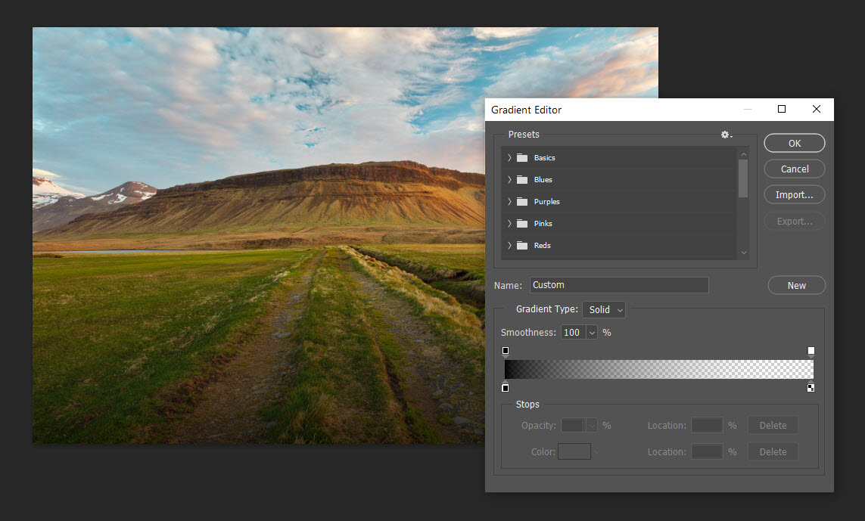Cancel the Gradient Editor dialog
Screen dimensions: 865x521
pyautogui.click(x=795, y=169)
